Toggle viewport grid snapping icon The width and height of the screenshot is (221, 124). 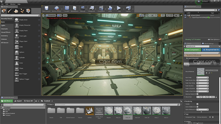click(152, 15)
